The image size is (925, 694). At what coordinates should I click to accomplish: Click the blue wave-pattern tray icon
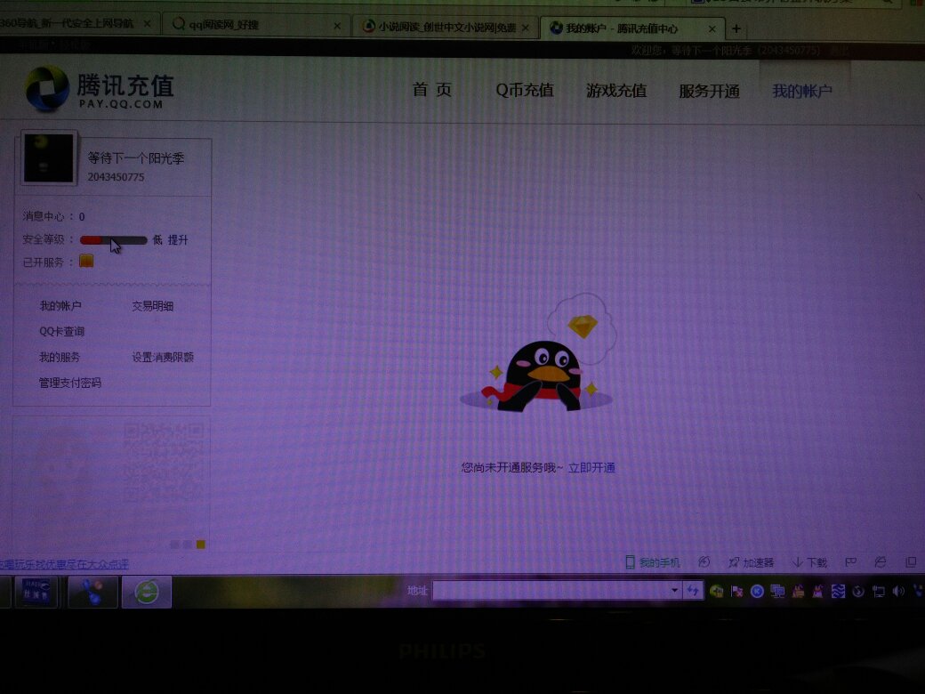click(x=838, y=591)
